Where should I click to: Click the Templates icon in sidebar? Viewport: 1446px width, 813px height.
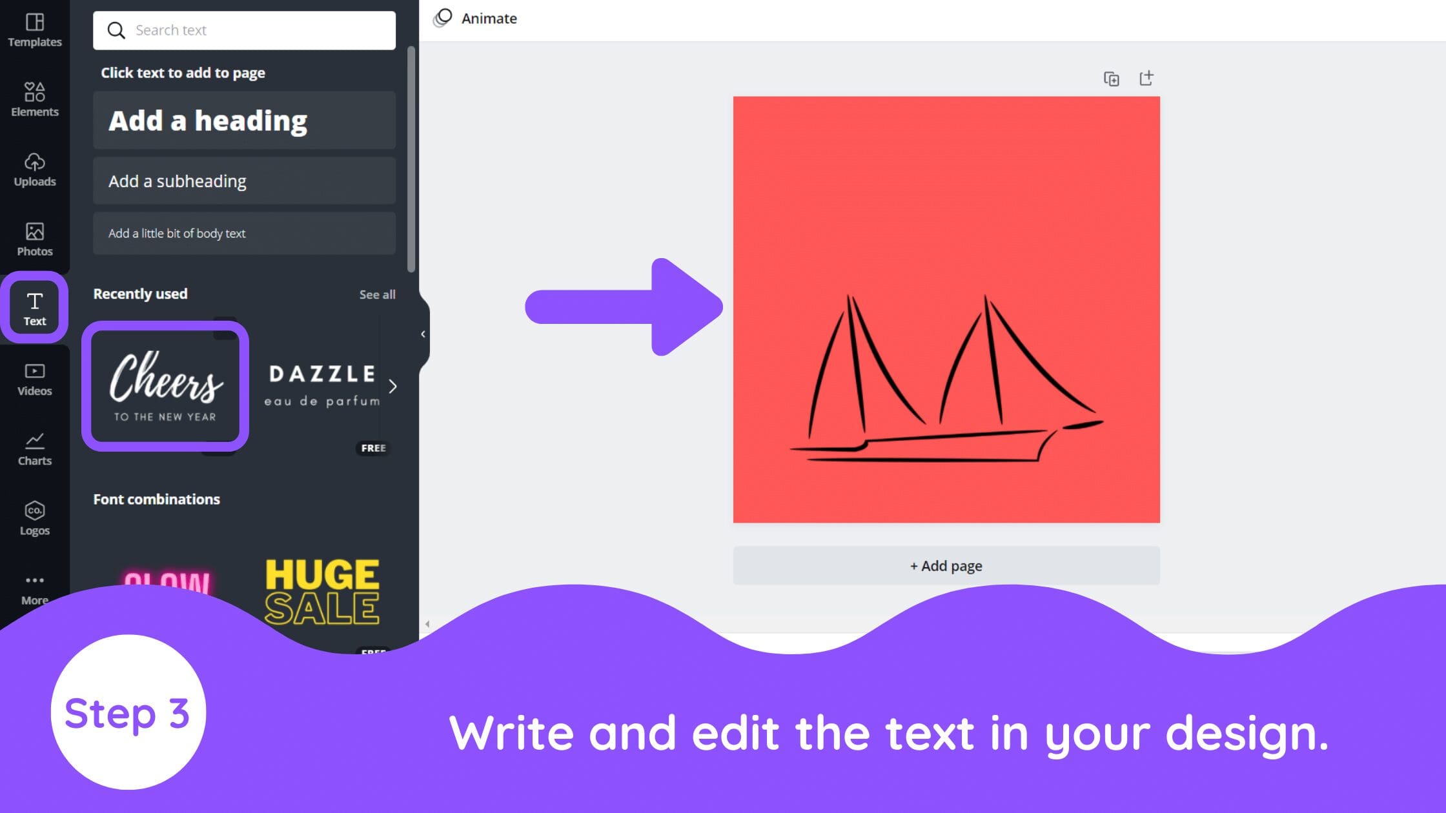click(35, 27)
